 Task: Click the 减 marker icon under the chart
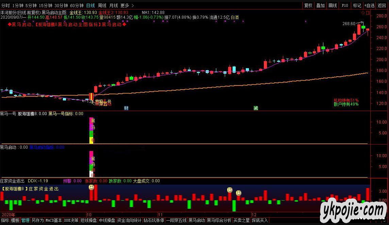255,108
